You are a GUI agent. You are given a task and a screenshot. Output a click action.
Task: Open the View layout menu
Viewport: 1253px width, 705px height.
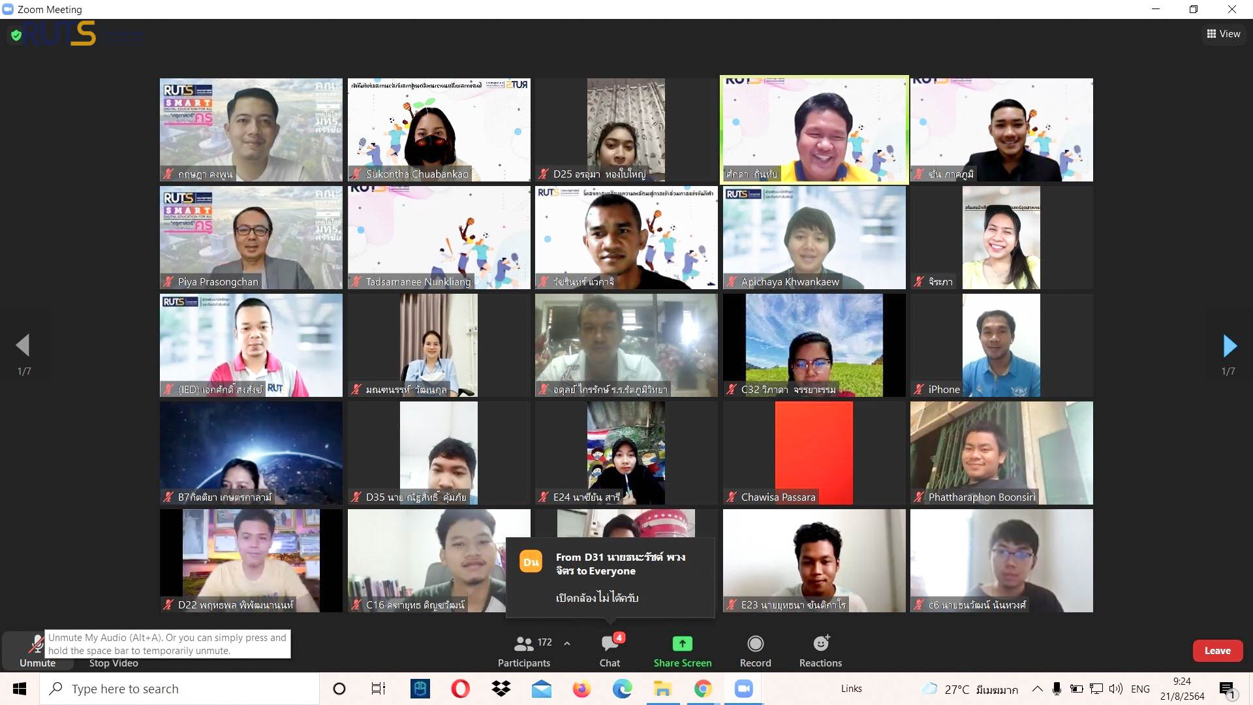[x=1223, y=34]
